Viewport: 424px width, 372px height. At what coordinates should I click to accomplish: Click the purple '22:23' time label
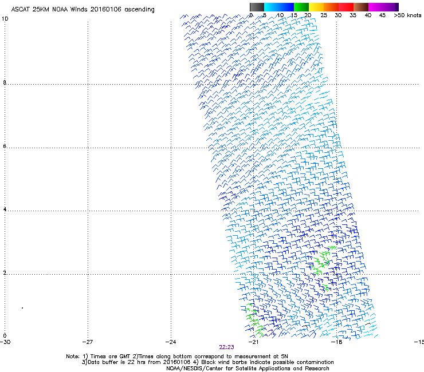[226, 347]
